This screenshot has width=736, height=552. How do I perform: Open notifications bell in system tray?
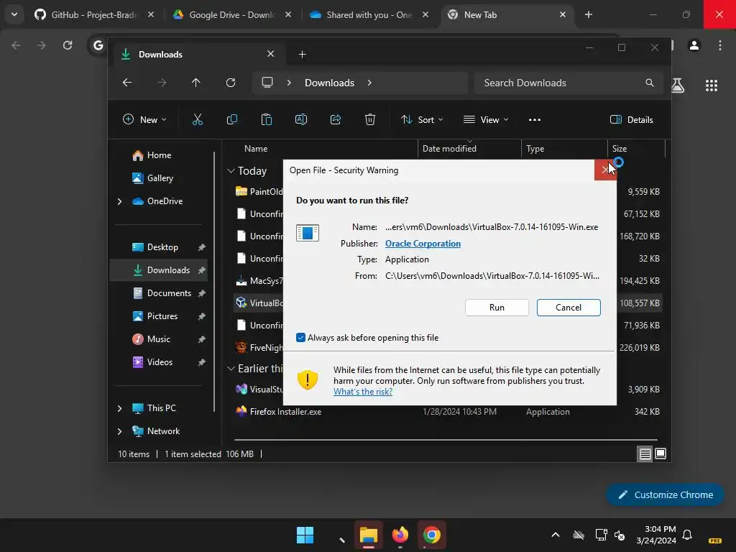pos(687,535)
